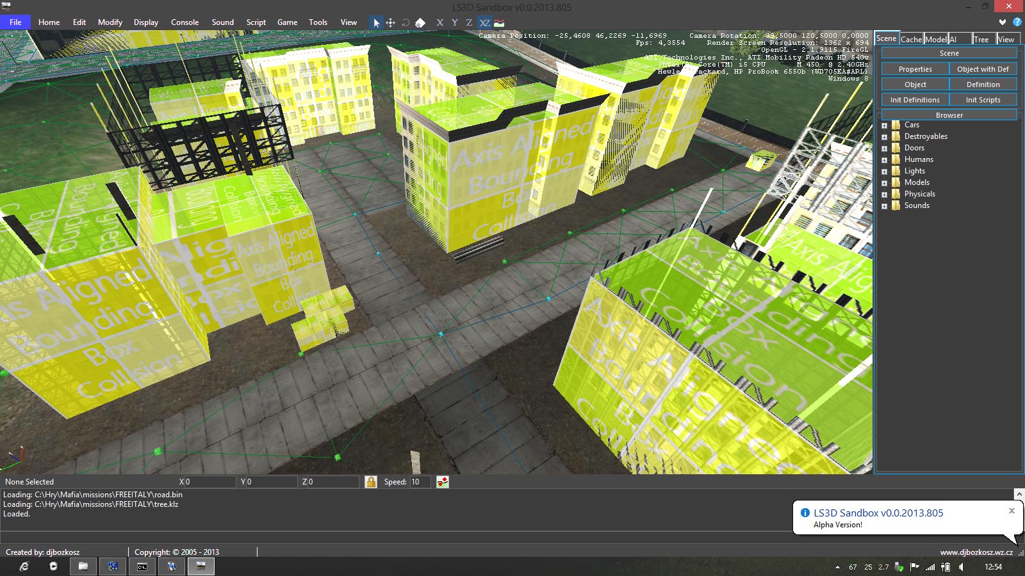The image size is (1025, 576).
Task: Choose the rotate tool
Action: pyautogui.click(x=405, y=22)
